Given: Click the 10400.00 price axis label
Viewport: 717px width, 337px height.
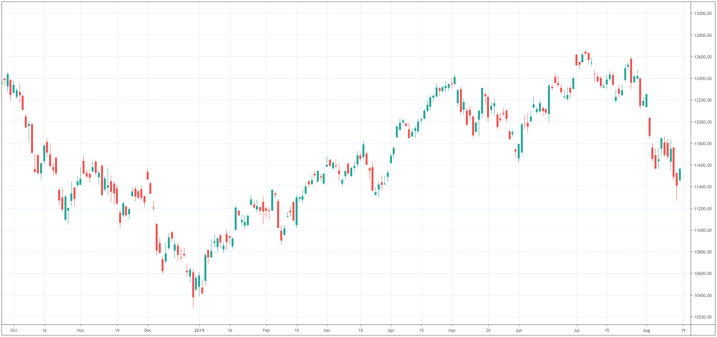Looking at the screenshot, I should click(703, 295).
